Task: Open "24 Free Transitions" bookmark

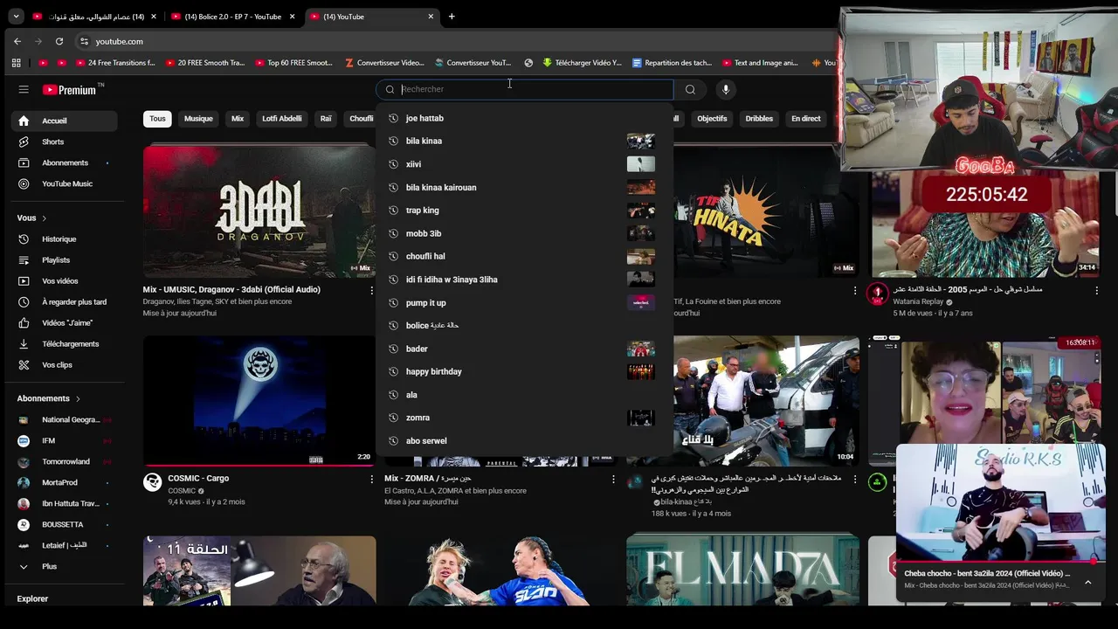Action: coord(115,63)
